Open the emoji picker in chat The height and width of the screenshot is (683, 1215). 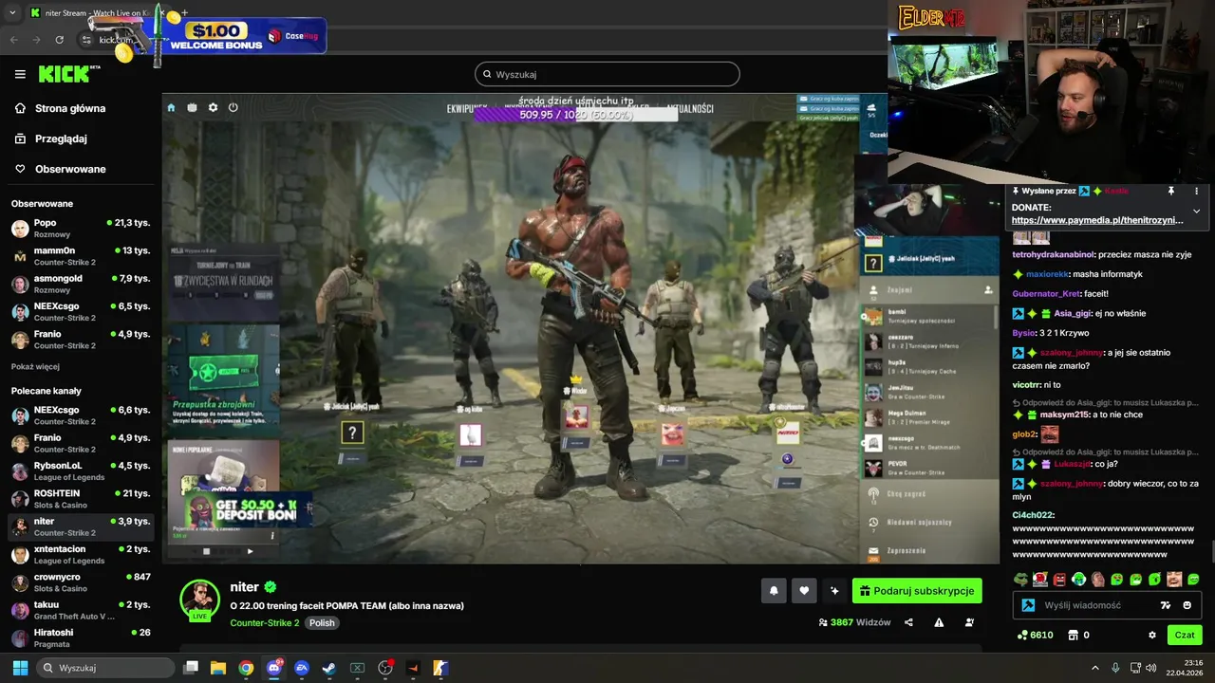click(x=1187, y=605)
